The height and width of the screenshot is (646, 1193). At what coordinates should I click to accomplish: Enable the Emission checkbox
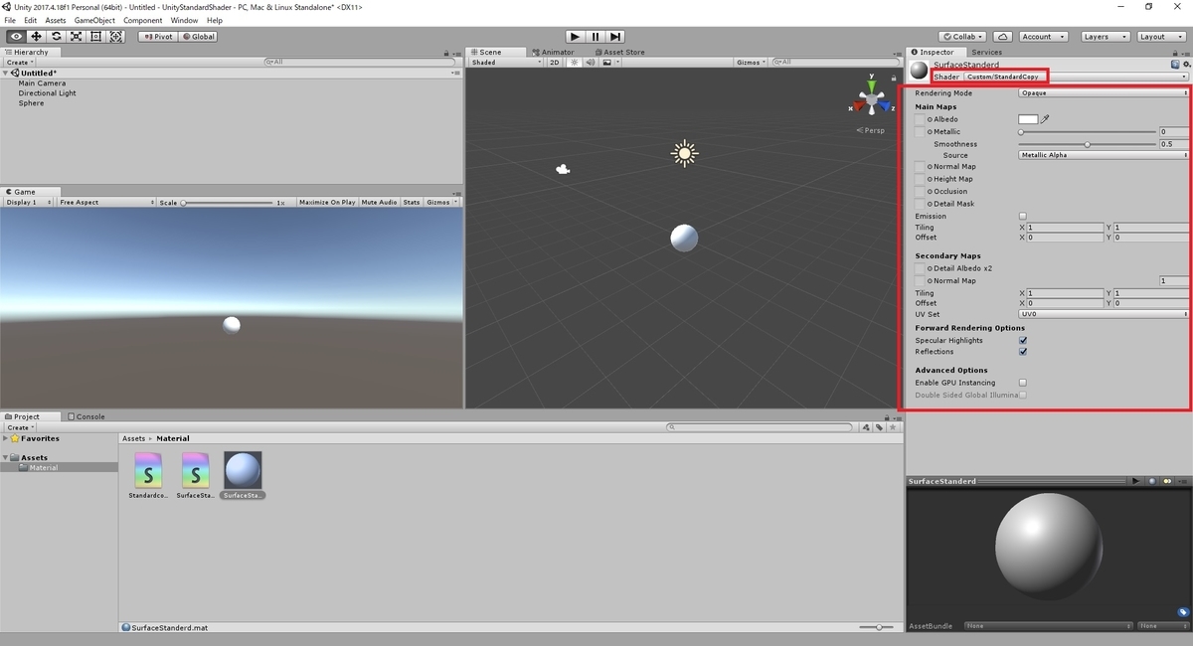coord(1023,216)
